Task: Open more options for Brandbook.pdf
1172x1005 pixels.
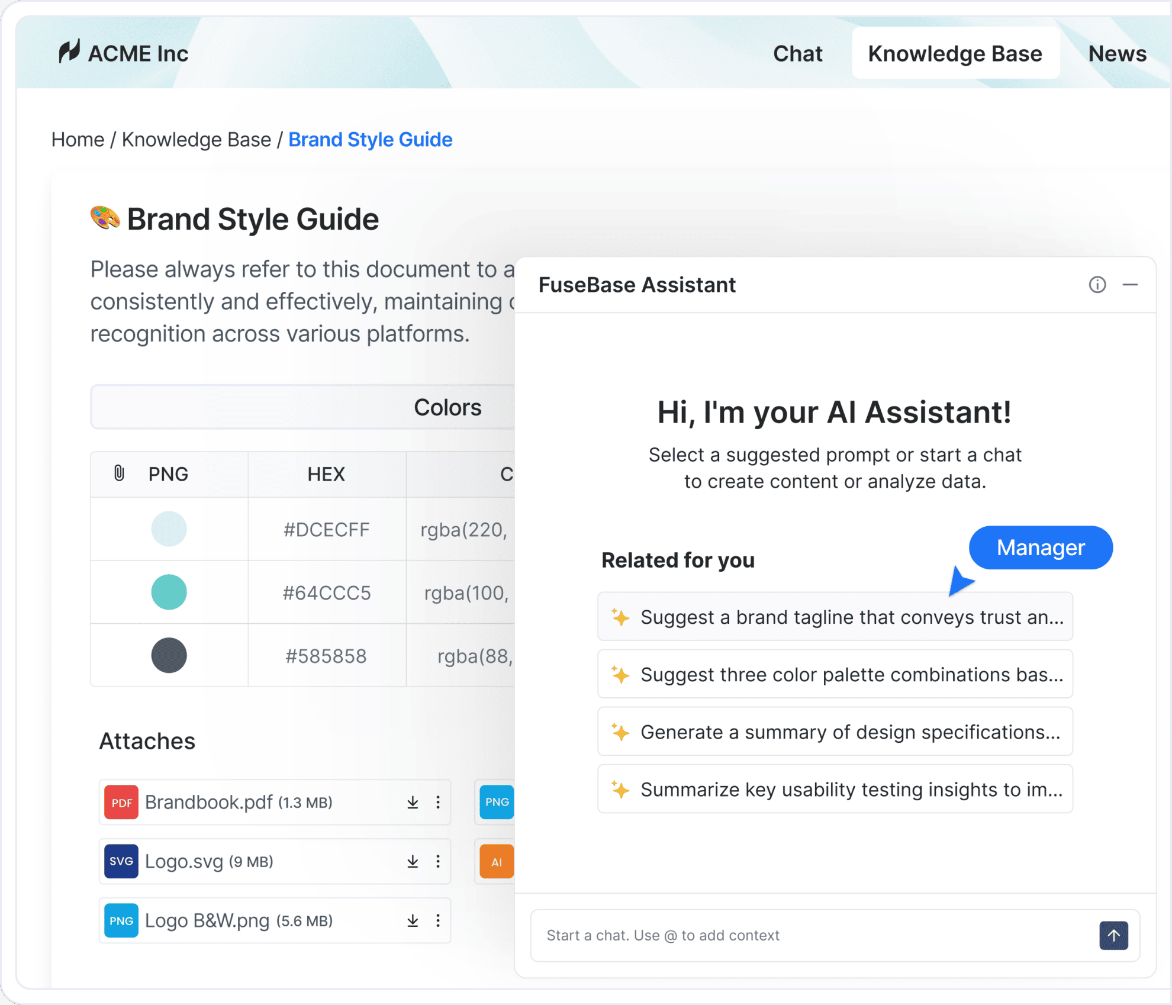Action: 438,802
